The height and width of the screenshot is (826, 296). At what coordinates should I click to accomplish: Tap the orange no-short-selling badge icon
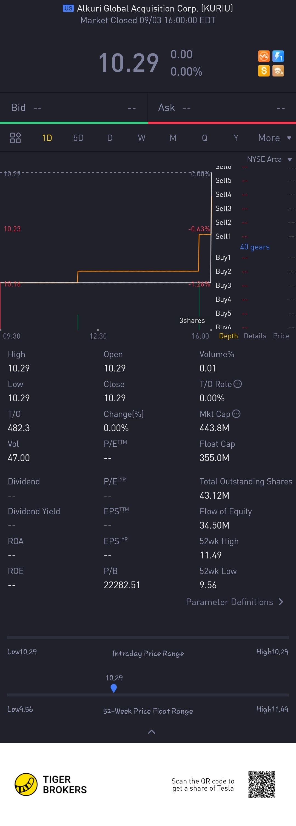coord(264,56)
